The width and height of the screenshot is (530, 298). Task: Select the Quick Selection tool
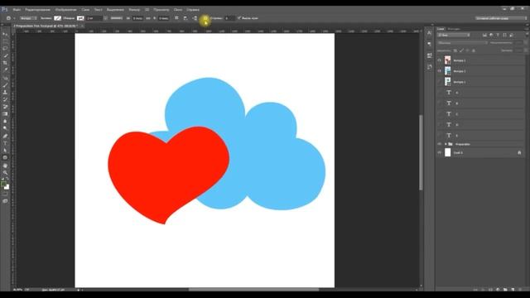coord(5,55)
